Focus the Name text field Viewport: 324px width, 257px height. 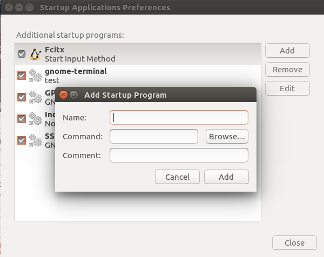click(179, 118)
